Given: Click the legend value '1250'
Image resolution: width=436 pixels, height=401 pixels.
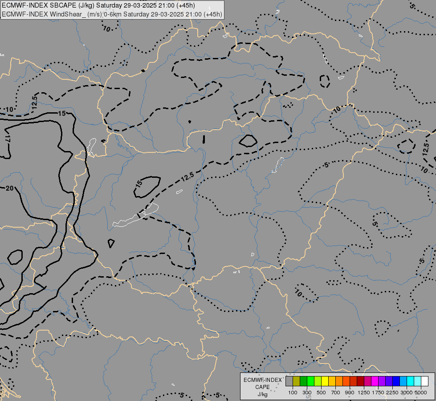Looking at the screenshot, I should tap(364, 393).
